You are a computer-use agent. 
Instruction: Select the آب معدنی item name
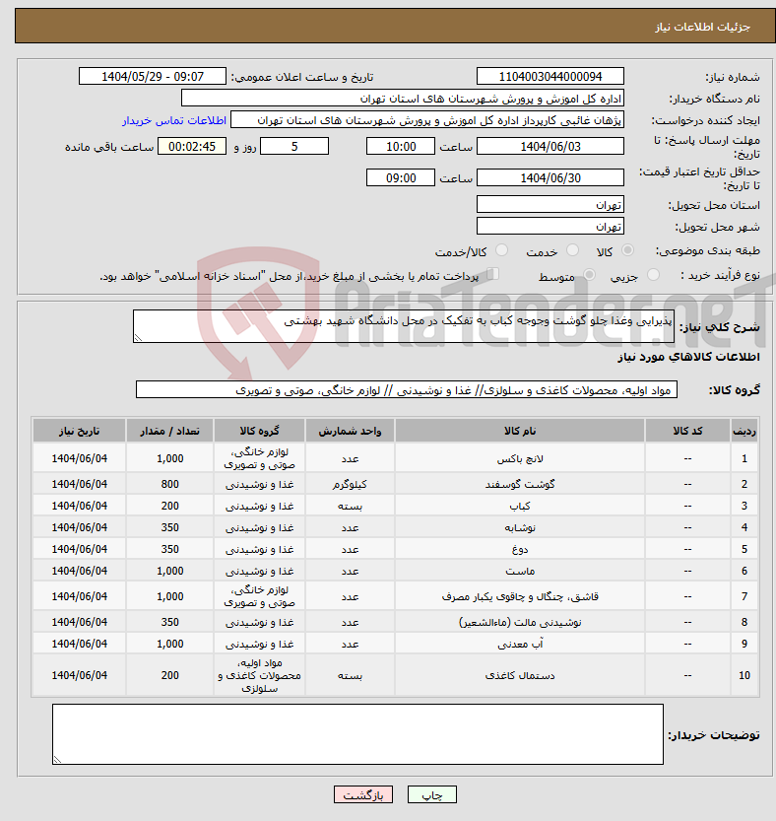coord(520,644)
